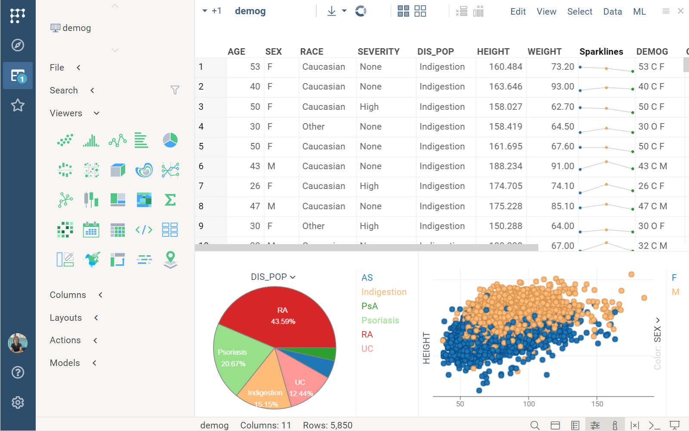
Task: Open the compass Browse icon in sidebar
Action: [18, 45]
